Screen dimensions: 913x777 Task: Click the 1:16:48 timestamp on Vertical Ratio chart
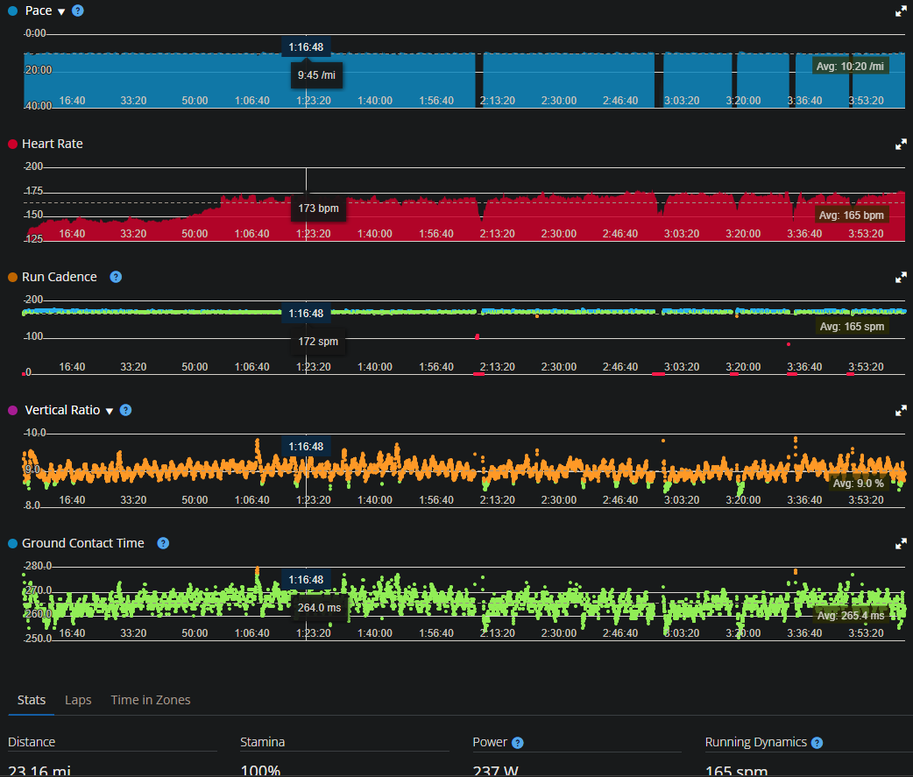point(307,447)
